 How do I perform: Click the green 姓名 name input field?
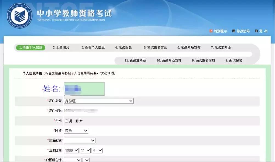(x=84, y=89)
